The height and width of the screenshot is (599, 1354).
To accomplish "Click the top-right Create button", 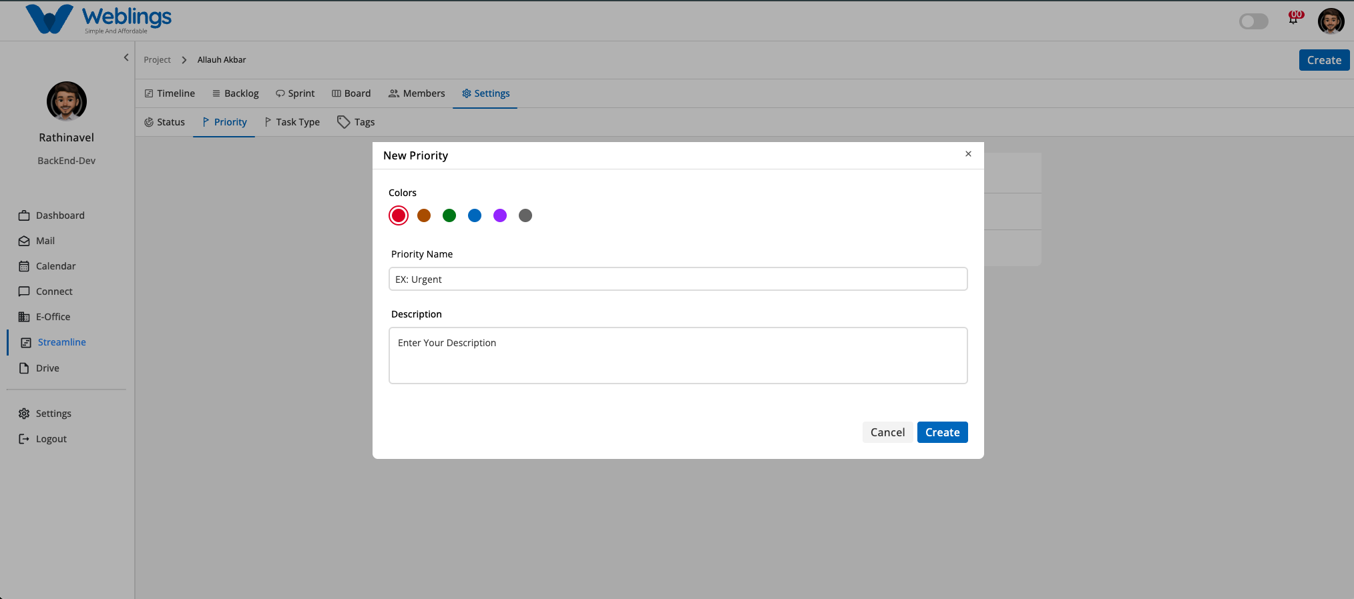I will [x=1324, y=60].
